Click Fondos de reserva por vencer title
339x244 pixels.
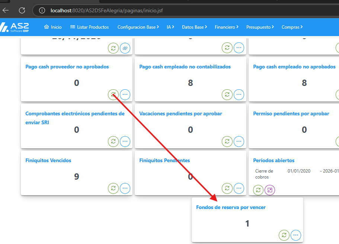coord(231,207)
